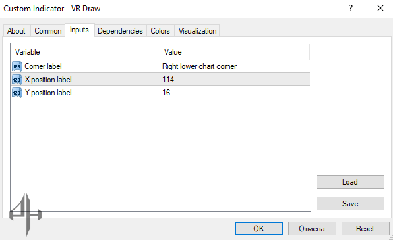Cancel using the Отмена button
Viewport: 393px width, 240px height.
[x=312, y=229]
